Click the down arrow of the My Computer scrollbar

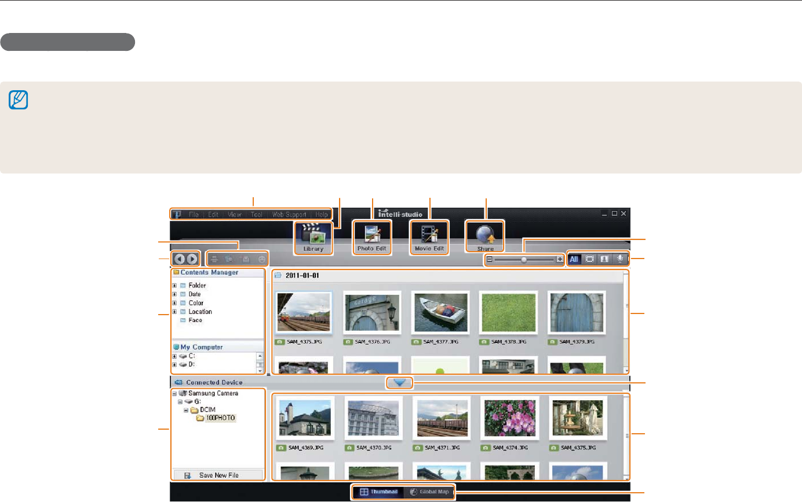tap(260, 370)
